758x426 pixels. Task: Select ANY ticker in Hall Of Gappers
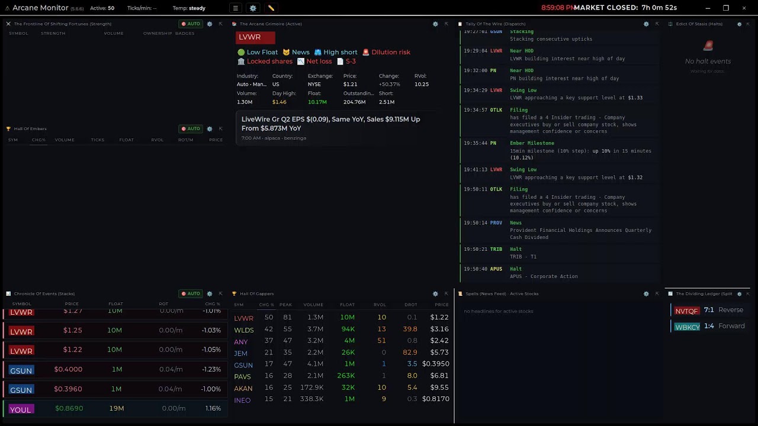pyautogui.click(x=240, y=342)
